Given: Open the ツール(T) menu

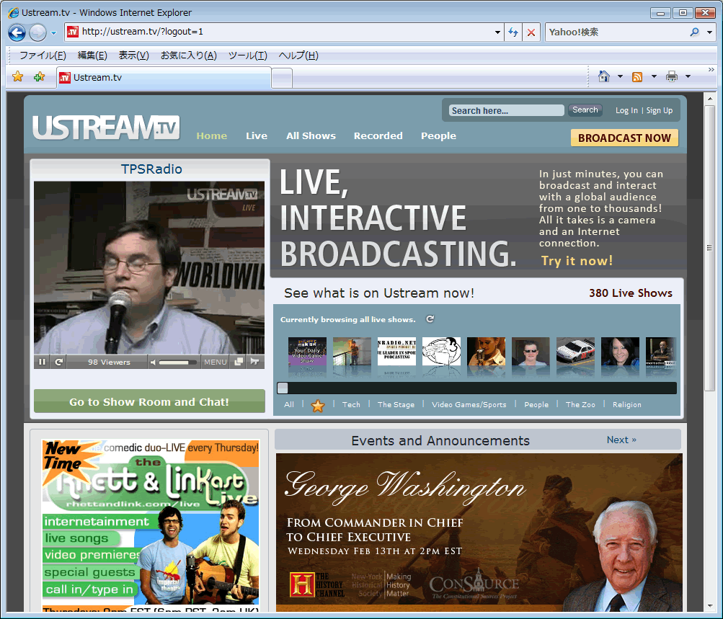Looking at the screenshot, I should click(247, 55).
